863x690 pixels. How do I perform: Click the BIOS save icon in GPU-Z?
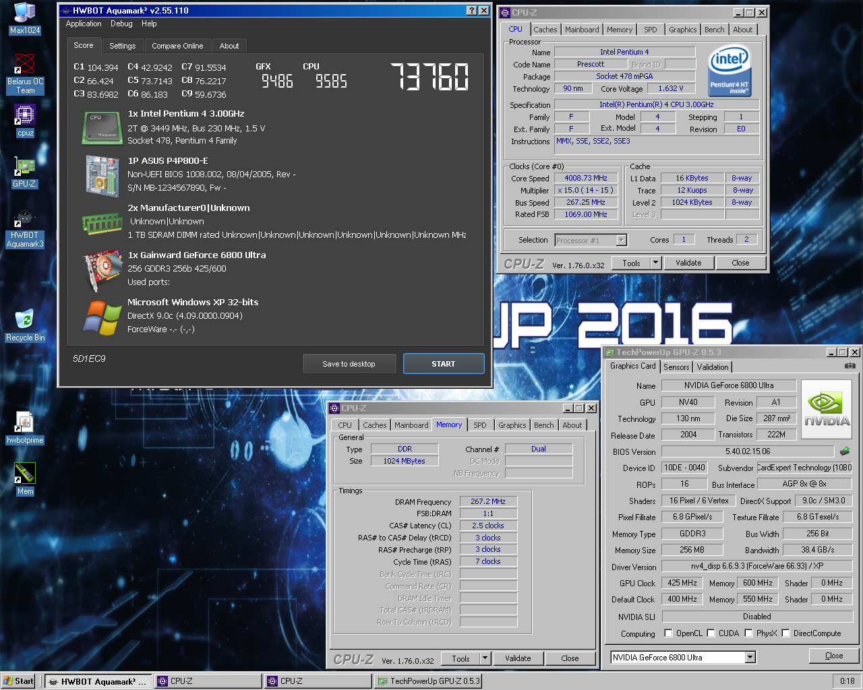pos(845,451)
